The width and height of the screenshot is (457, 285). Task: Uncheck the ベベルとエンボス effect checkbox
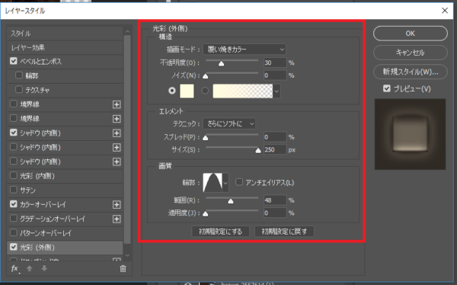(14, 61)
